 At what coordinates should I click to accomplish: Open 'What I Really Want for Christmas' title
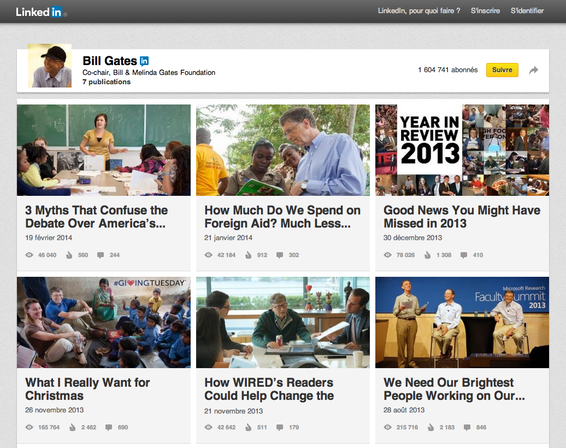coord(87,389)
